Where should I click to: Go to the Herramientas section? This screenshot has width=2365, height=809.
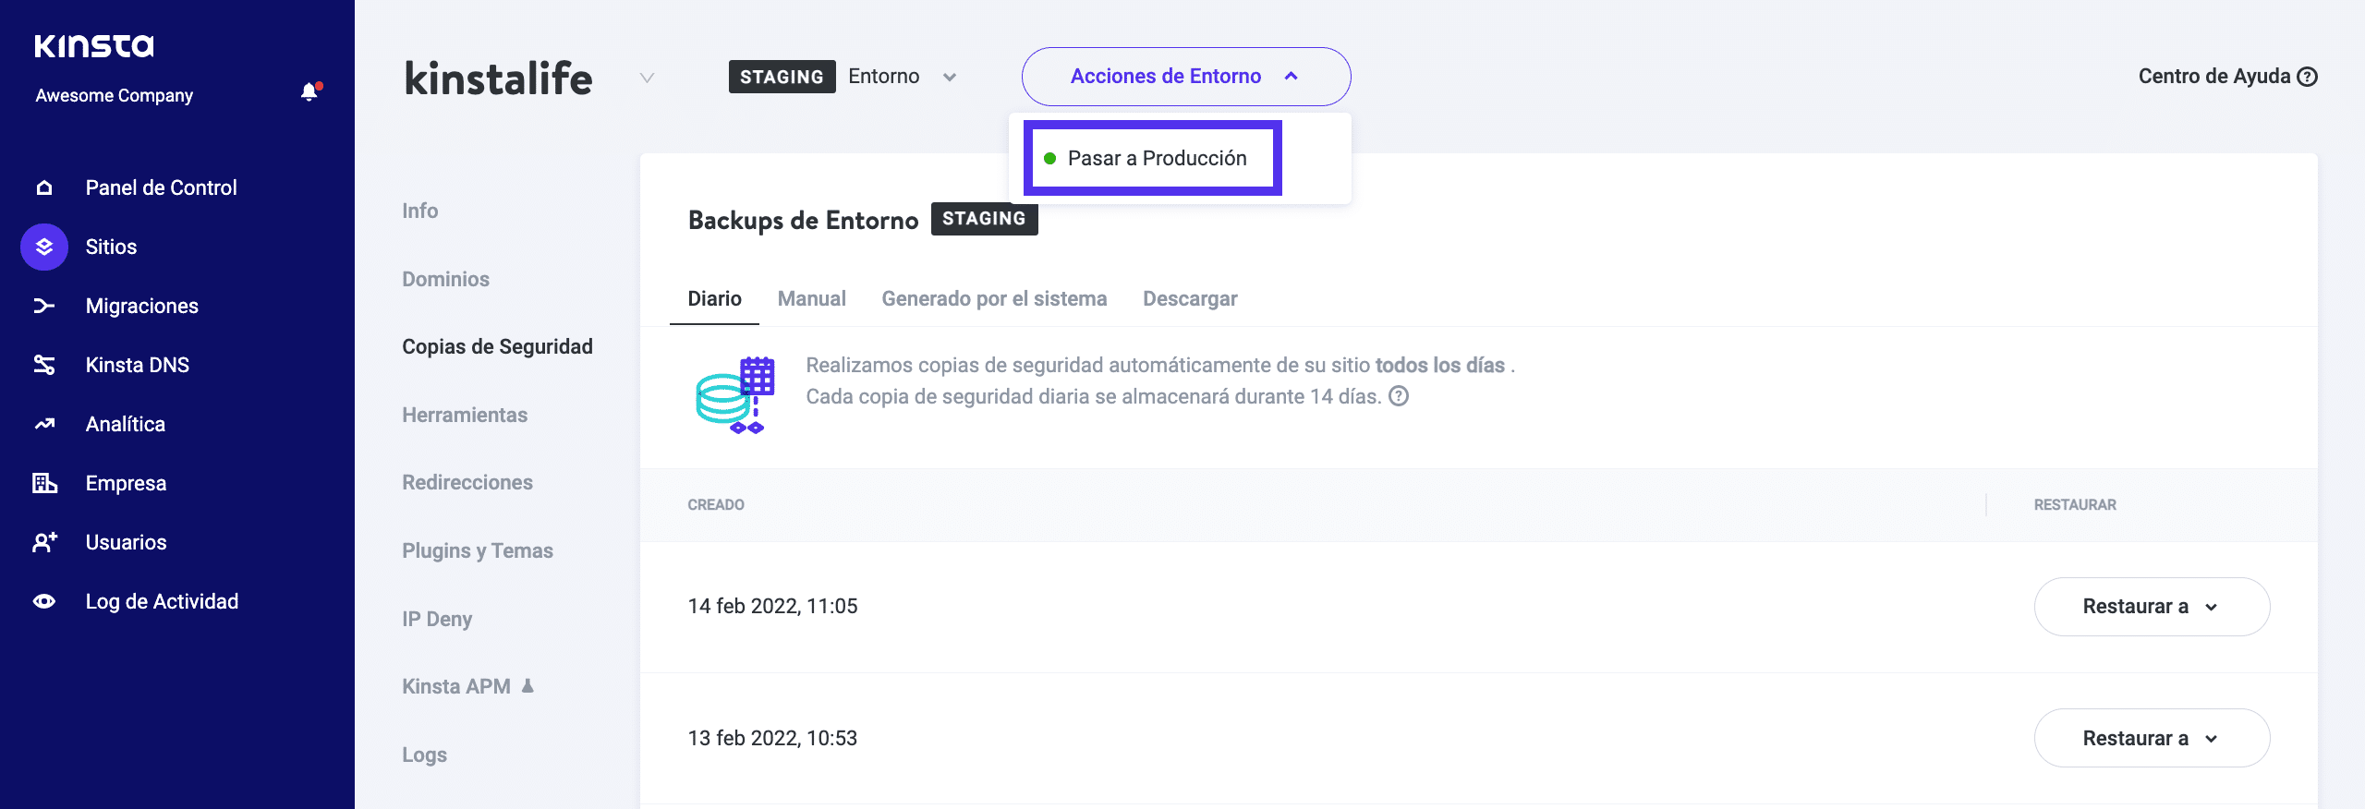coord(465,415)
